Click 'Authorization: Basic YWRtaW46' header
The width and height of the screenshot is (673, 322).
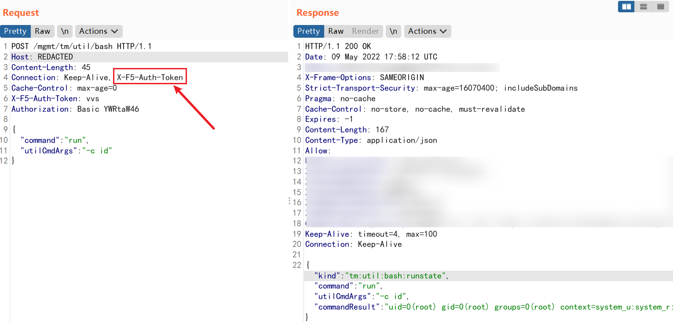[75, 109]
